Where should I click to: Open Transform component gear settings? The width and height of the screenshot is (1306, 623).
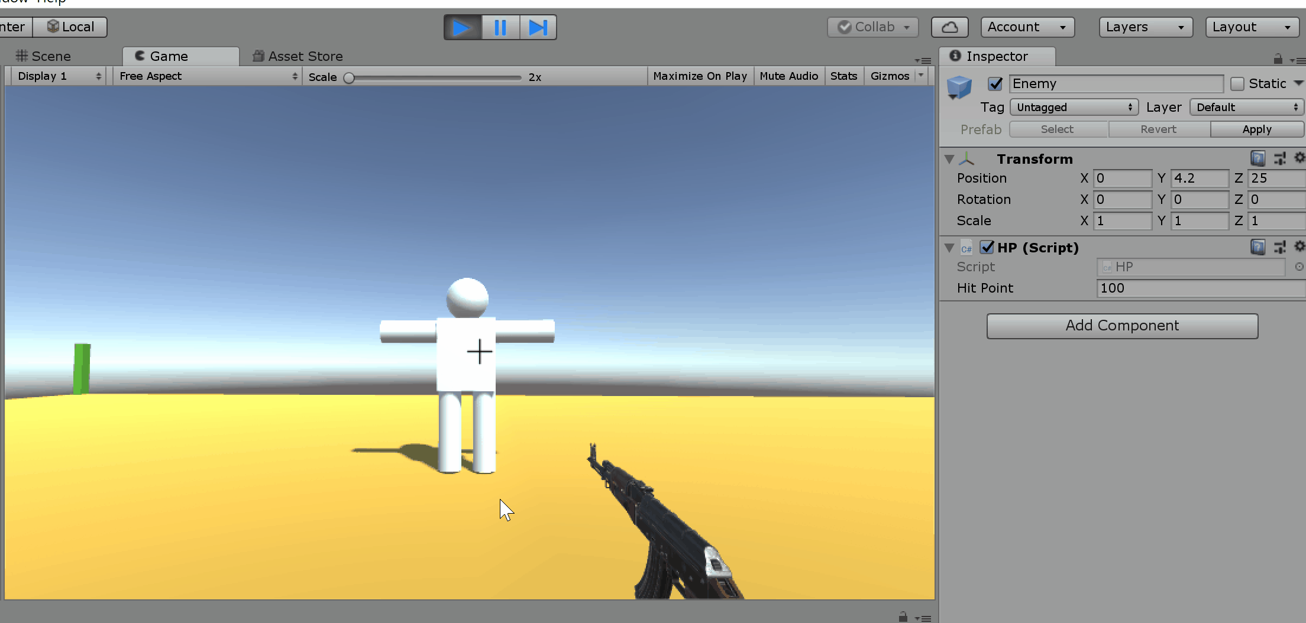coord(1299,158)
